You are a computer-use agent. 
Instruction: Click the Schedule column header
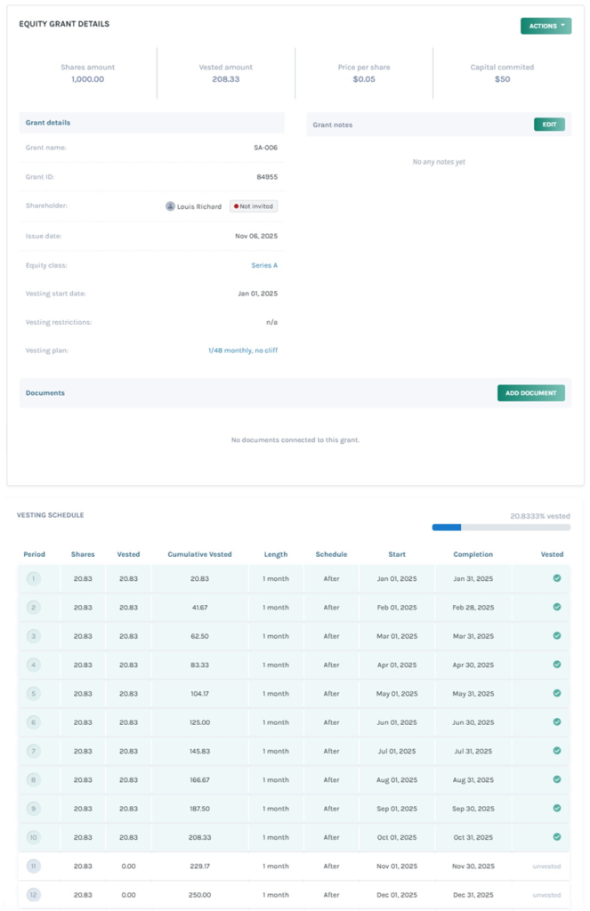pos(331,554)
